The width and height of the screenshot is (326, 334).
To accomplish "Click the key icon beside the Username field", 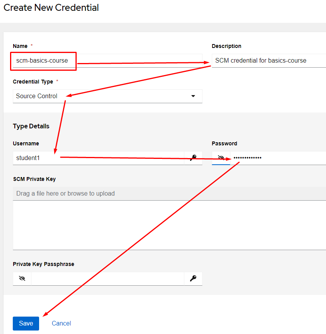I will tap(193, 158).
